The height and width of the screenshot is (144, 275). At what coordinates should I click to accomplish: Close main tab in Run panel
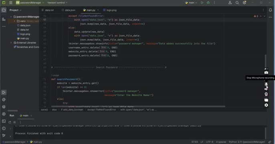[31, 116]
